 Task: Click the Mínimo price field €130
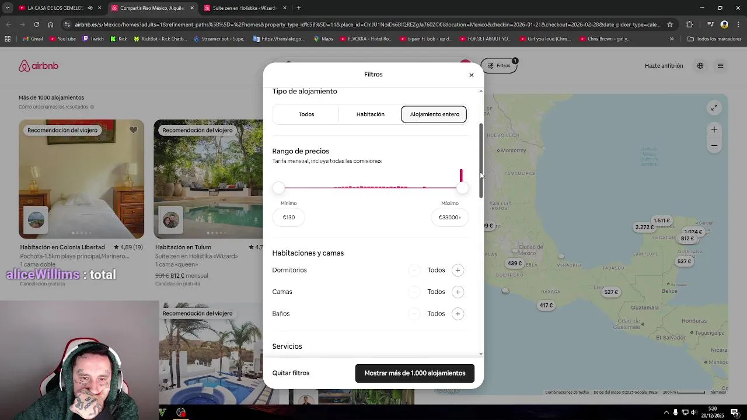click(289, 217)
